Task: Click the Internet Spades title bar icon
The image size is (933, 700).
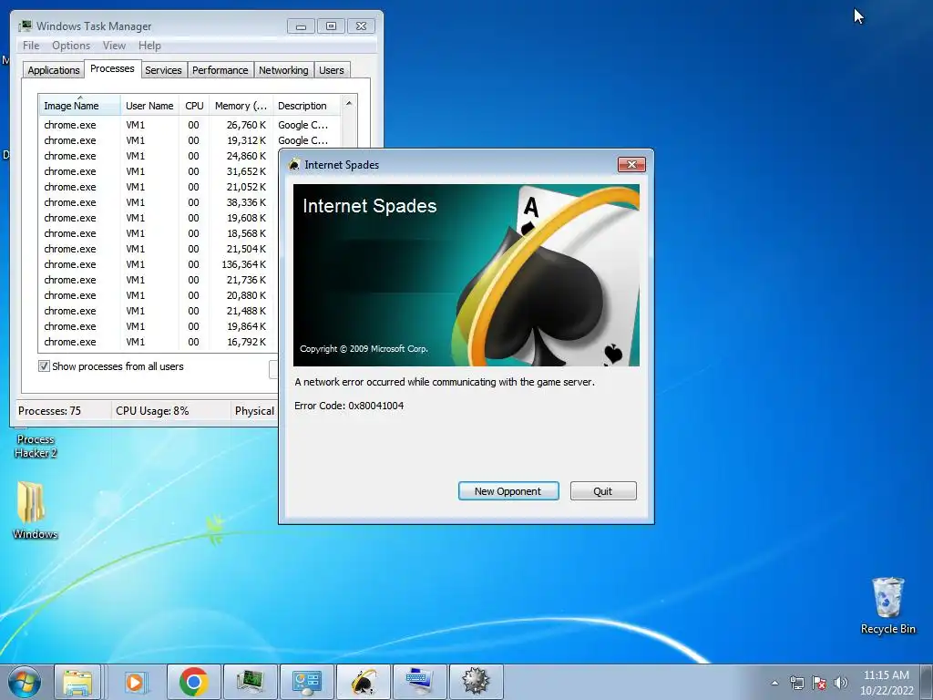Action: pos(294,165)
